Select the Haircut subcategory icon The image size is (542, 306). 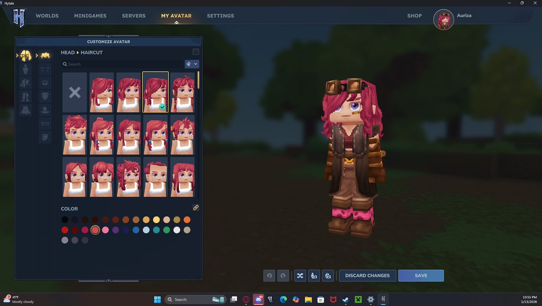pyautogui.click(x=45, y=56)
